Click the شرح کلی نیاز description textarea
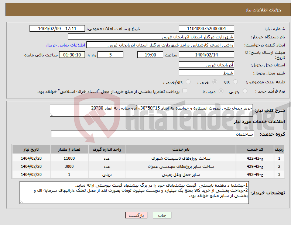 point(151,110)
